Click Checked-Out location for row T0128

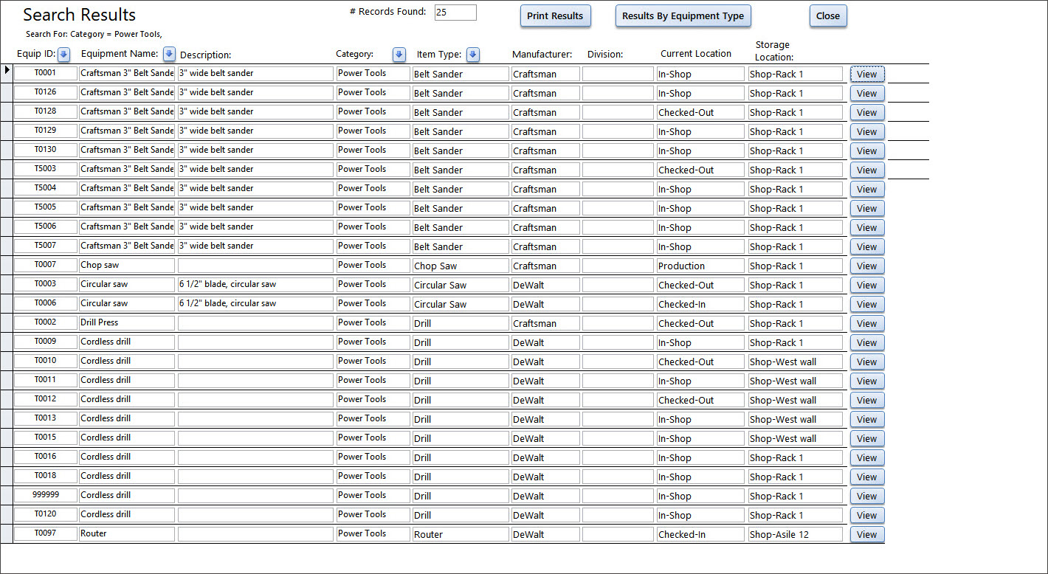tap(700, 112)
